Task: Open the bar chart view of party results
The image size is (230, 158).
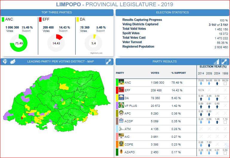Action: (x=217, y=62)
